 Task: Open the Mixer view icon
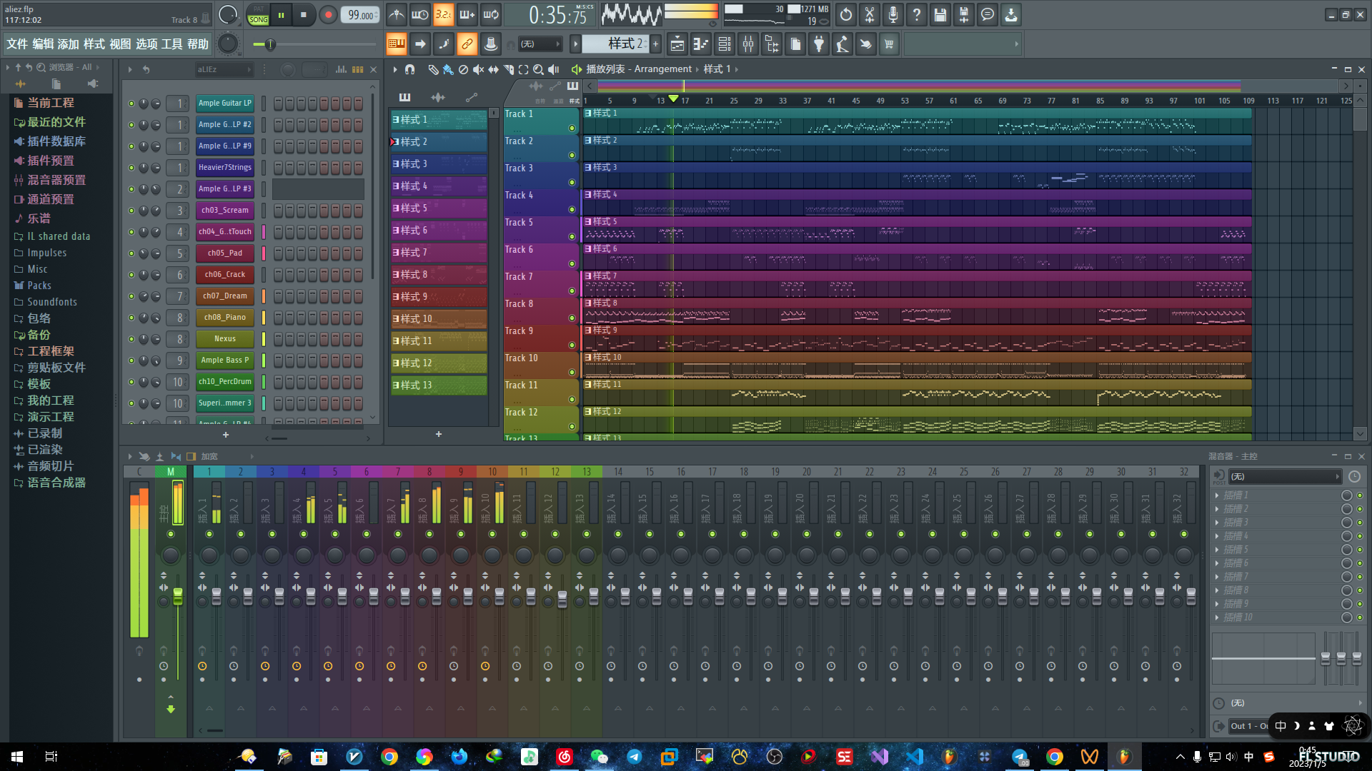[x=748, y=44]
